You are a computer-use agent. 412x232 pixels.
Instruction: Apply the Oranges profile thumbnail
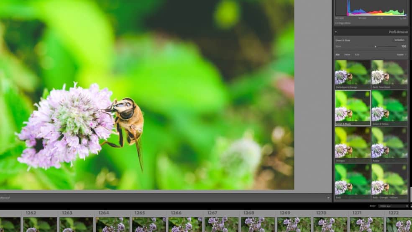pos(352,144)
